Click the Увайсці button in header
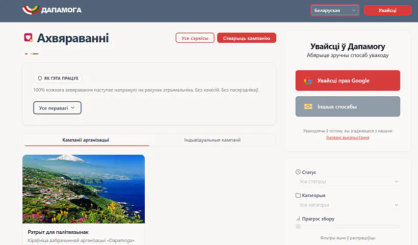The image size is (418, 245). (x=387, y=10)
